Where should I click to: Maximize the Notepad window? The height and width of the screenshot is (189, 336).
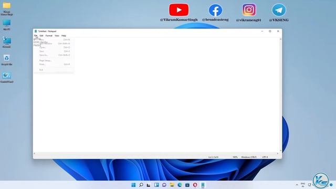270,31
